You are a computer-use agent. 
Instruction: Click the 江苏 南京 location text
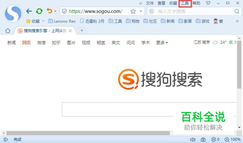coord(202,42)
